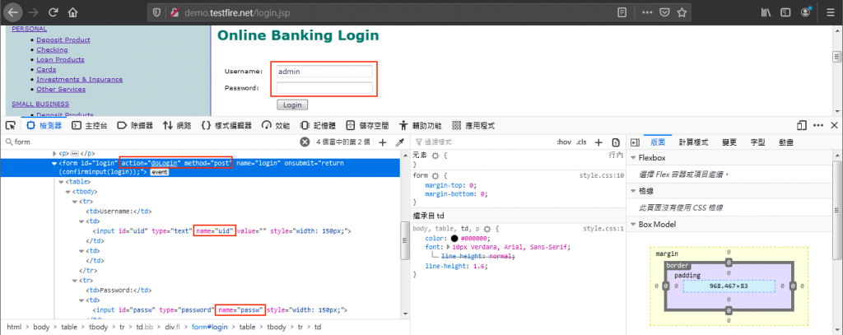Toggle the 3-pane inspector sidebar icon

click(x=635, y=142)
